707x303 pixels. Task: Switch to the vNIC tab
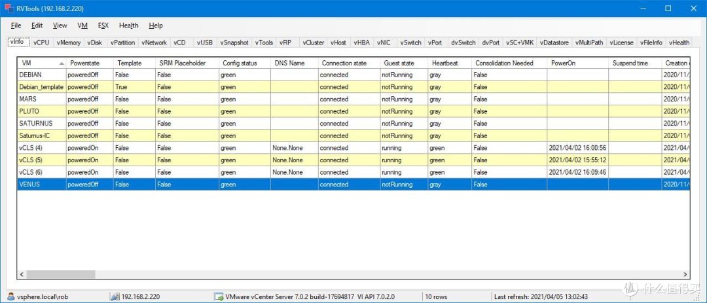point(384,43)
